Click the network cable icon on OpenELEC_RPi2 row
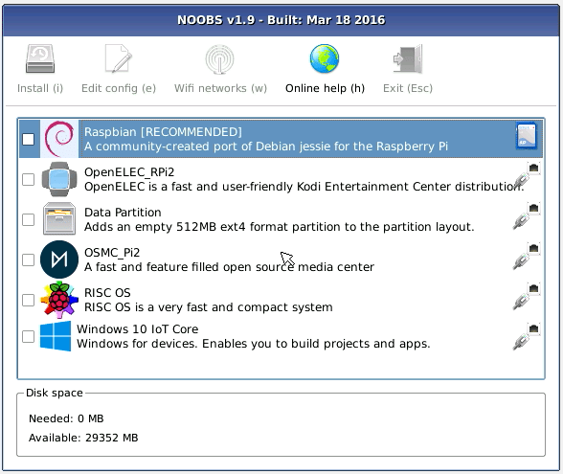Screen dimensions: 563x474 point(527,176)
